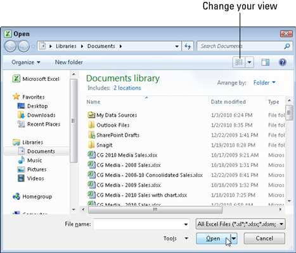Toggle the preview pane icon
The height and width of the screenshot is (253, 296).
[x=265, y=62]
